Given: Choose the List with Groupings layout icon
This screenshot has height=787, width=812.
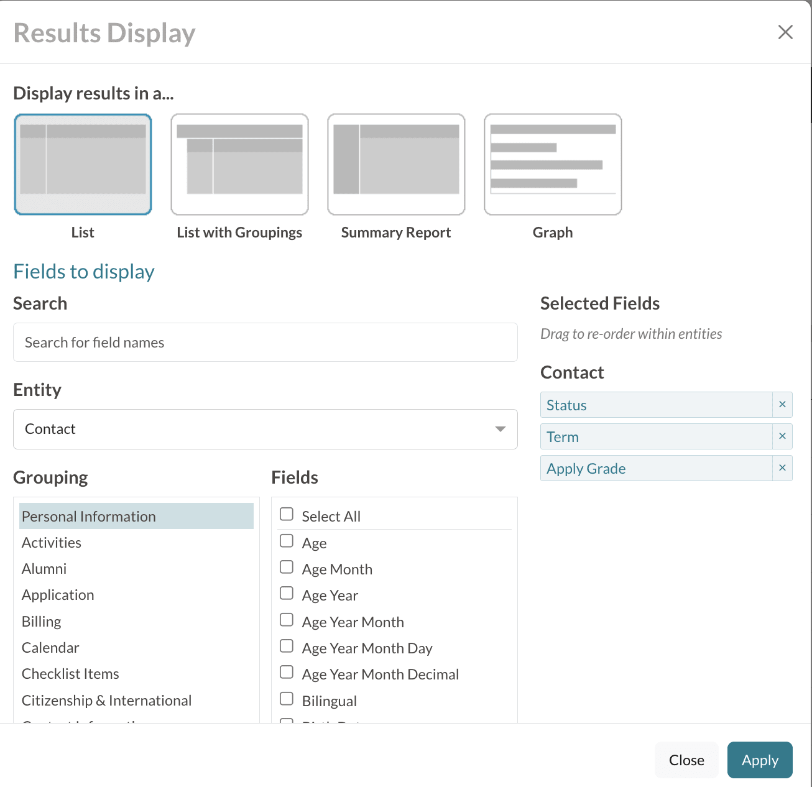Looking at the screenshot, I should 239,165.
